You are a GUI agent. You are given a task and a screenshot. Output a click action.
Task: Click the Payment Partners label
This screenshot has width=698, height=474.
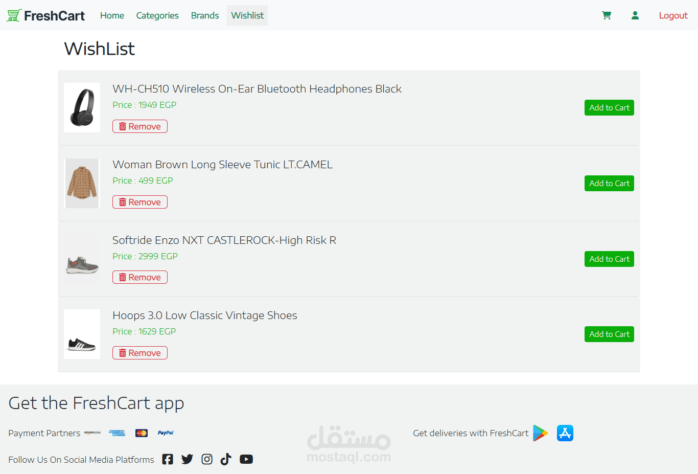44,433
